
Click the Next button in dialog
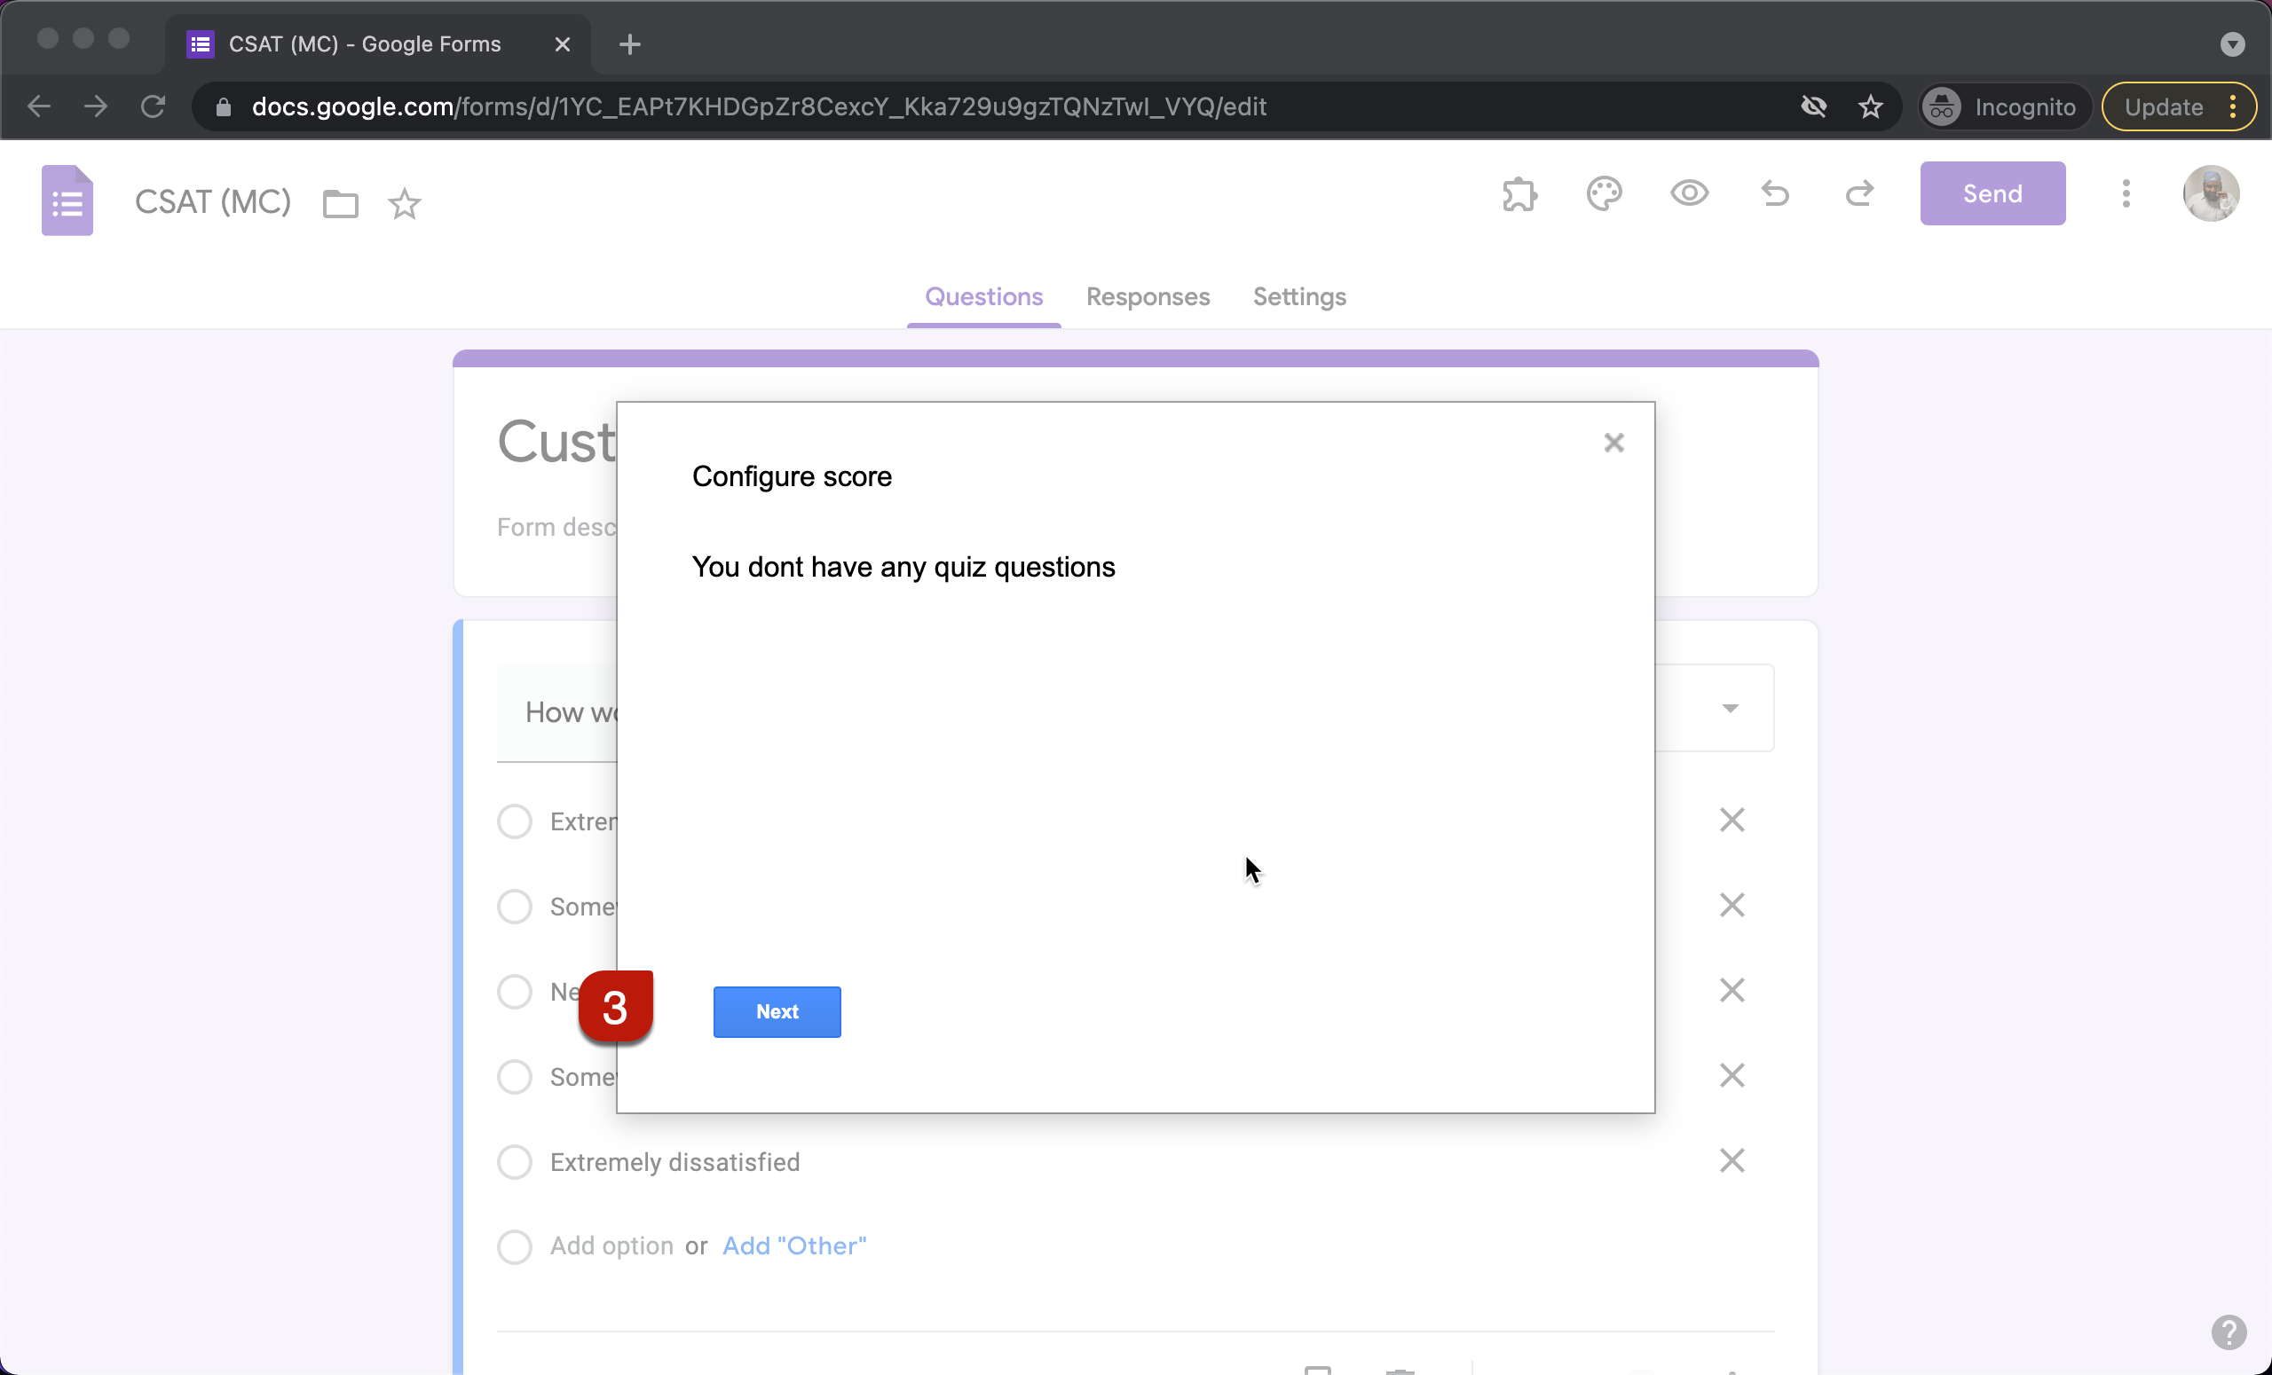(777, 1012)
